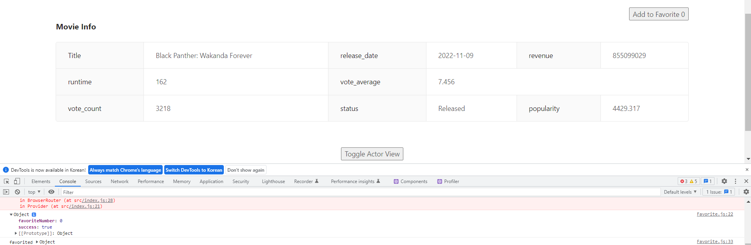This screenshot has height=245, width=751.
Task: Click the Movie Info heading
Action: point(76,27)
